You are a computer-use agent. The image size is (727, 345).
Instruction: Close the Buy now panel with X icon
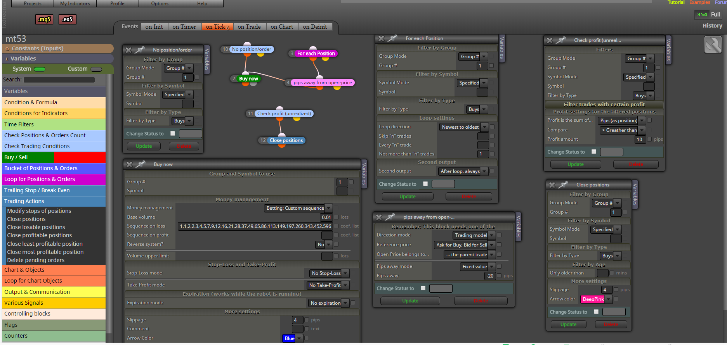129,164
